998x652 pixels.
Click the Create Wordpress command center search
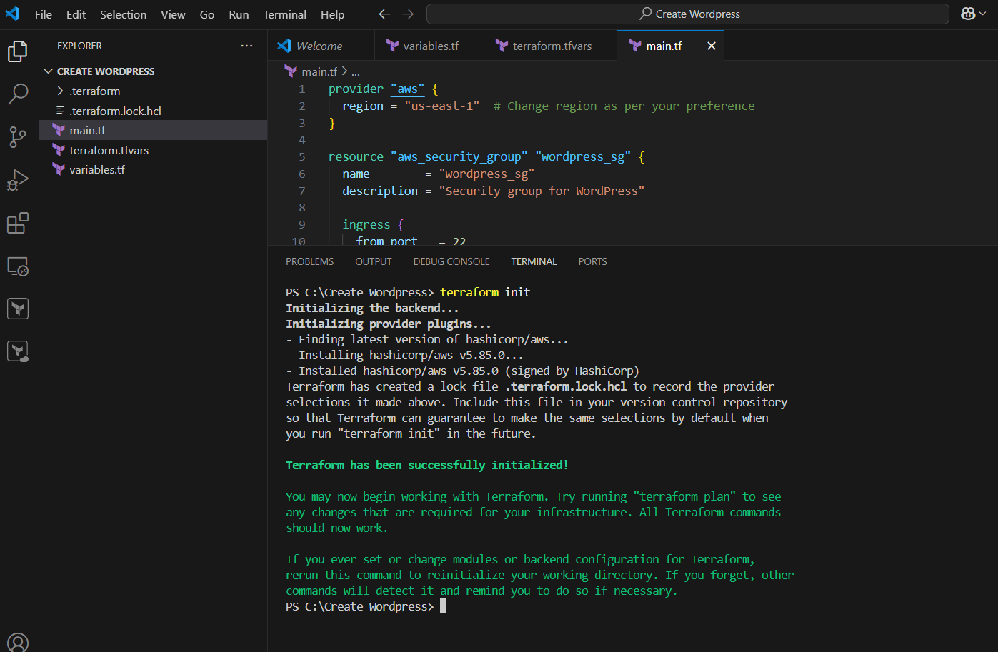[x=687, y=14]
